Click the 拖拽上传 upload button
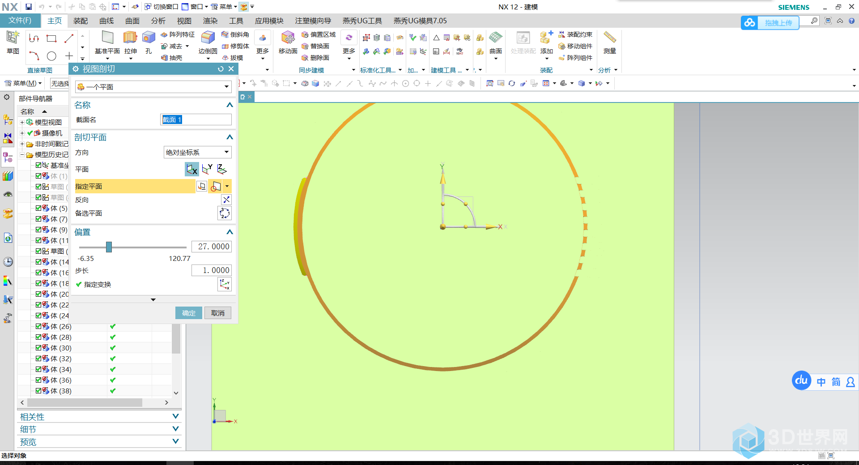Viewport: 859px width, 465px height. click(770, 23)
